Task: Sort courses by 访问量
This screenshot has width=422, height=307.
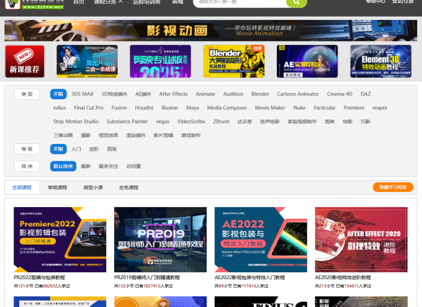Action: pos(134,166)
